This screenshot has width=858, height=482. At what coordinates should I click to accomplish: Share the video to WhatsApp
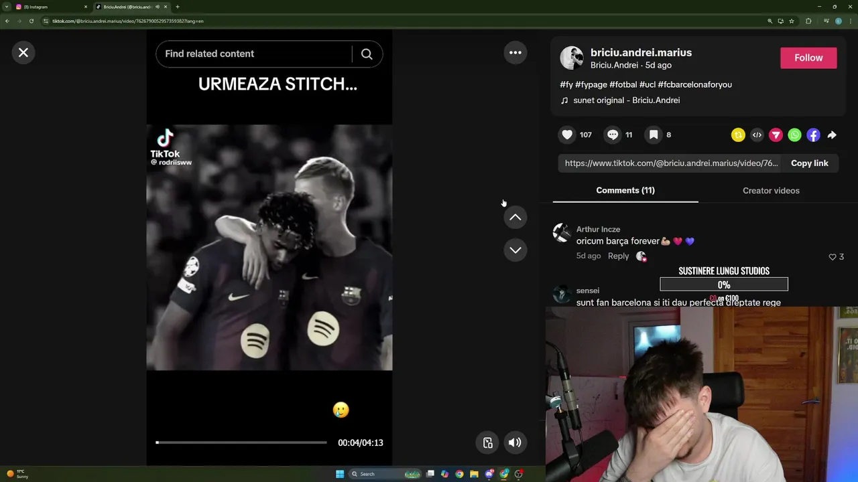pos(794,135)
